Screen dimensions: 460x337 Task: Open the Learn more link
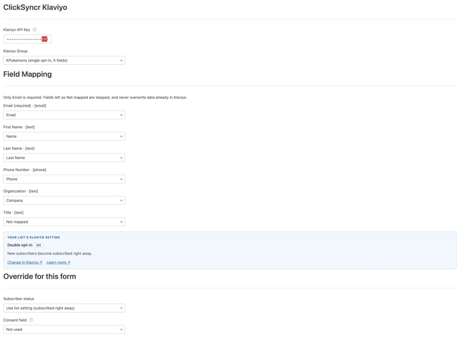point(59,263)
